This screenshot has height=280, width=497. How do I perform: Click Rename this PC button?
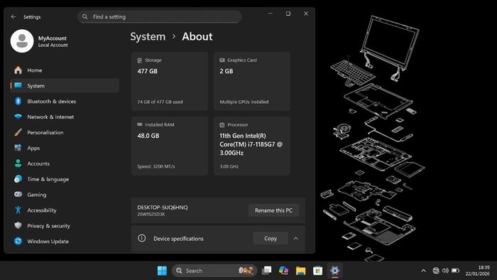[x=273, y=210]
